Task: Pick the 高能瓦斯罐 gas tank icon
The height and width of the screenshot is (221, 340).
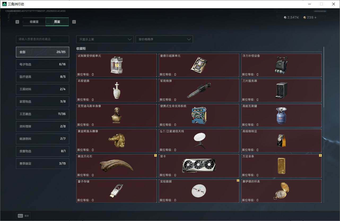Action: [x=281, y=116]
